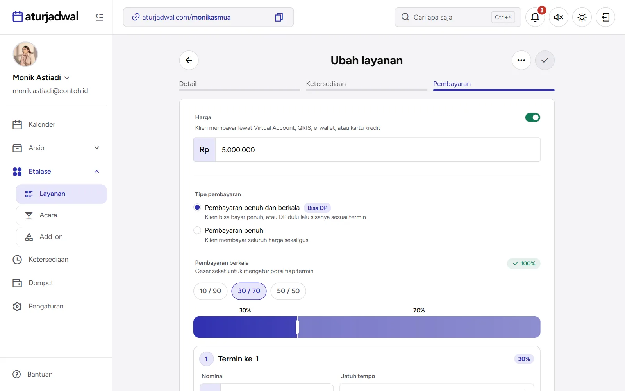The height and width of the screenshot is (391, 625).
Task: Click the 100% total indicator badge
Action: pos(524,264)
